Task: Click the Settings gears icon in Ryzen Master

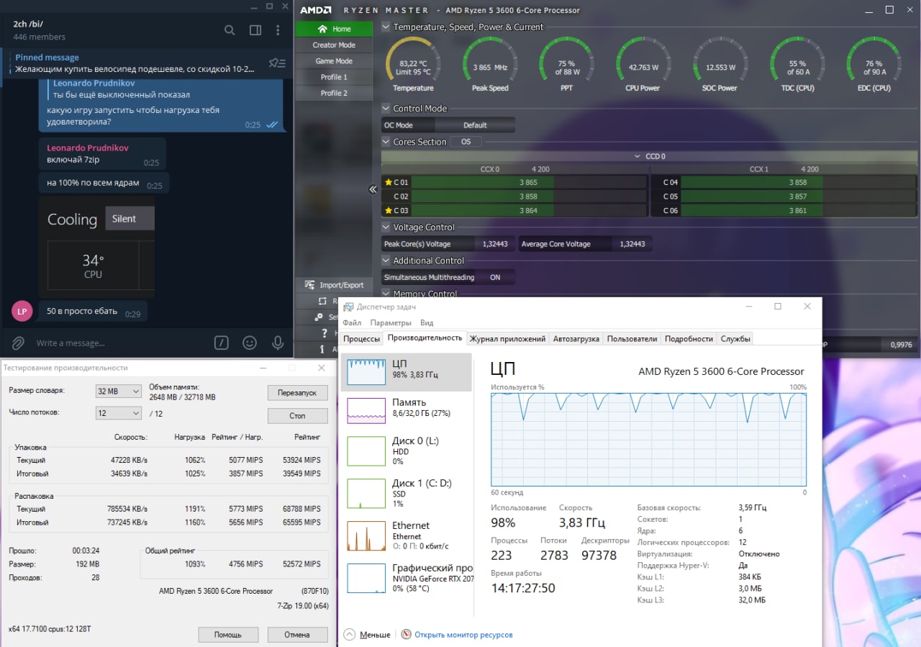Action: coord(319,317)
